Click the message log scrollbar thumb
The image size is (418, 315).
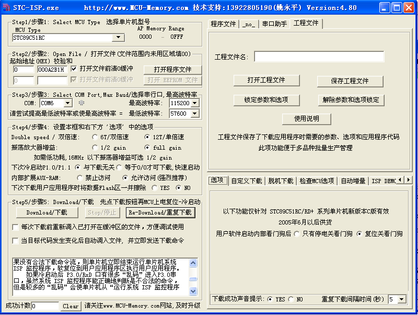click(x=193, y=279)
